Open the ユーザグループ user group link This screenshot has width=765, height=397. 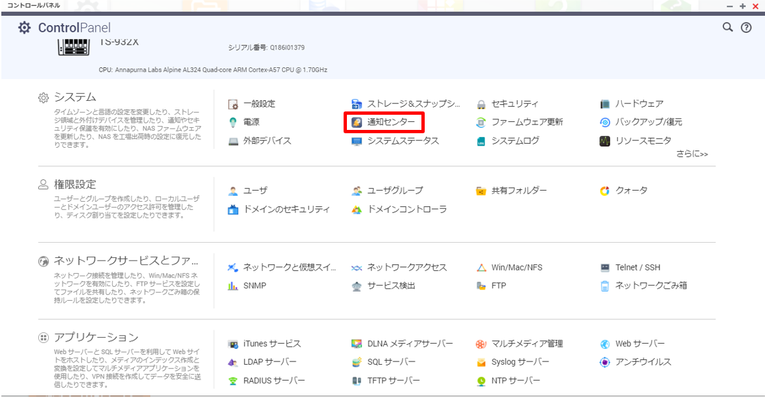[395, 191]
